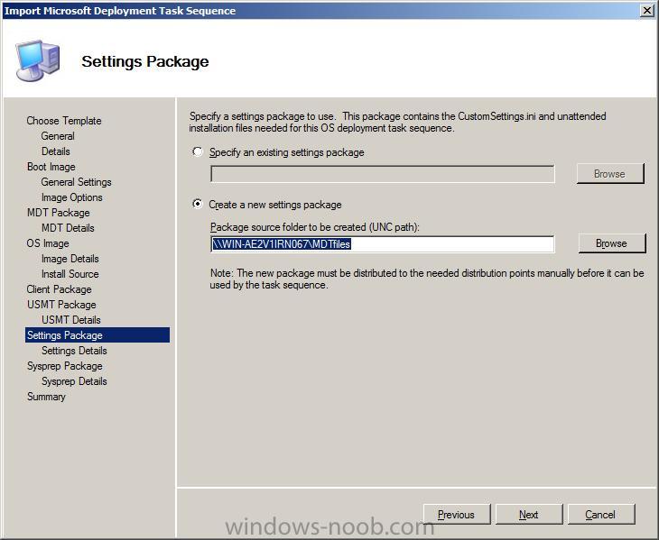Select 'Specify an existing settings package' radio button

198,151
